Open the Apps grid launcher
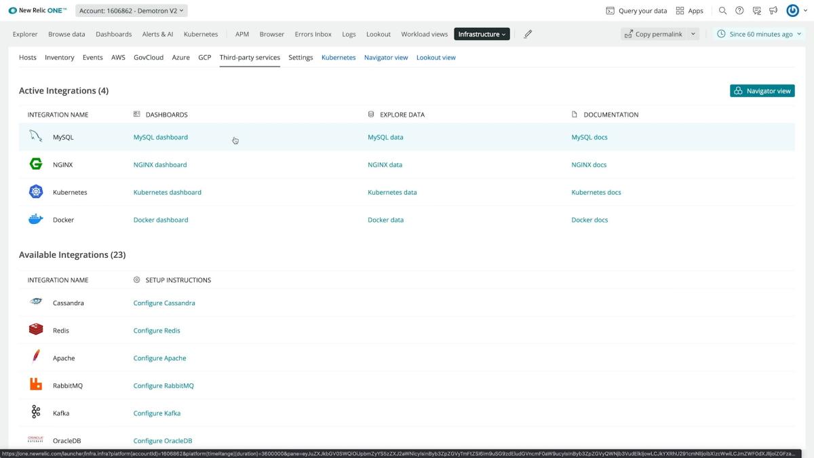814x458 pixels. (x=689, y=11)
